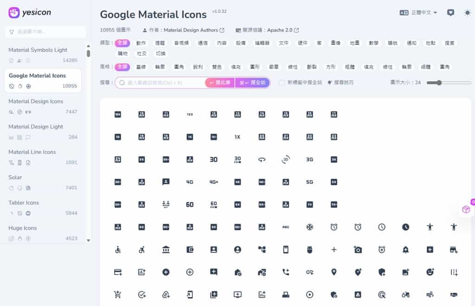The height and width of the screenshot is (306, 475).
Task: Click the 搜此庫 search button
Action: point(219,83)
